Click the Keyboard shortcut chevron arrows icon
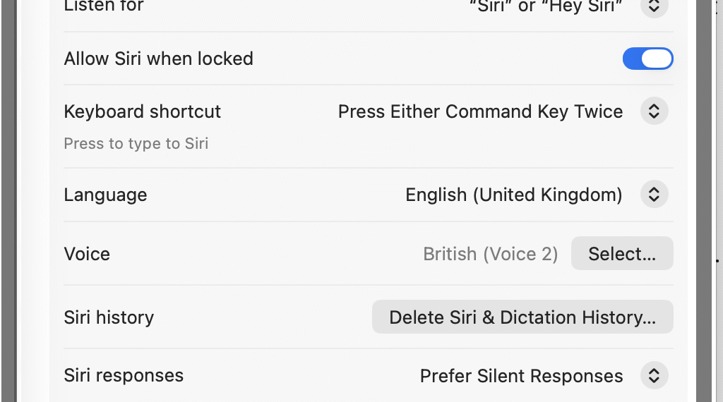Viewport: 723px width, 402px height. coord(654,111)
